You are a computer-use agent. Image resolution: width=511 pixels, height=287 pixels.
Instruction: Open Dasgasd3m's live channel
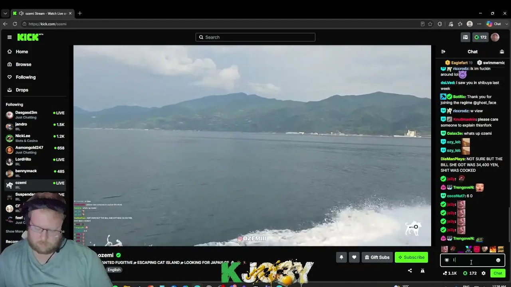click(35, 115)
